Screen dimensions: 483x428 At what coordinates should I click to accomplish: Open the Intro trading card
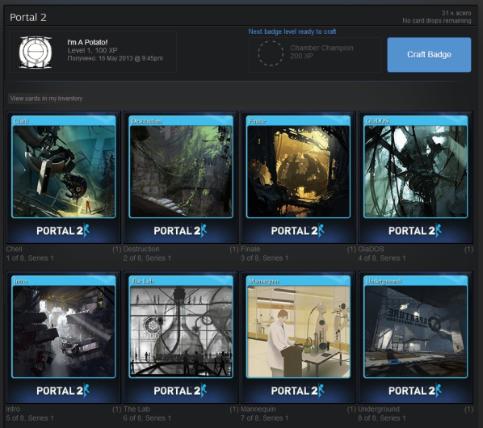click(x=64, y=338)
